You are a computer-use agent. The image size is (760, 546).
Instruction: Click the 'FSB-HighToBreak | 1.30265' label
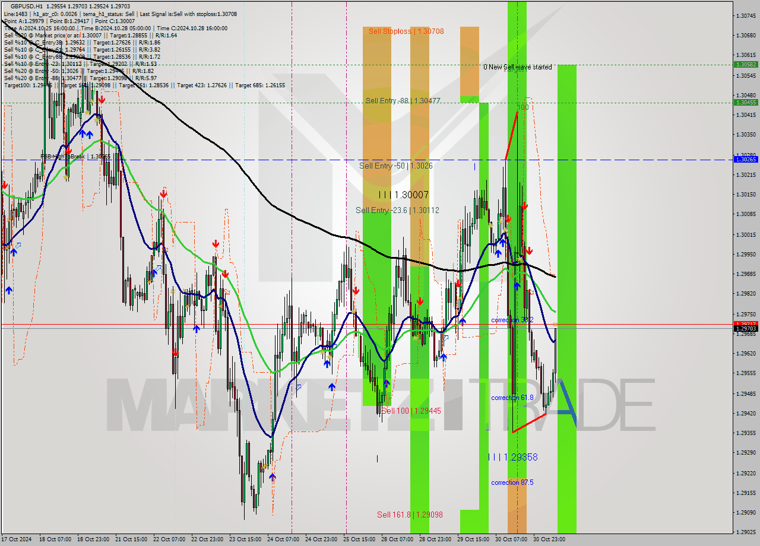(x=75, y=157)
